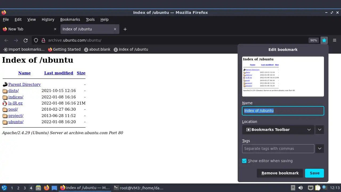This screenshot has height=192, width=341.
Task: Expand the tags selector arrow
Action: (x=320, y=149)
